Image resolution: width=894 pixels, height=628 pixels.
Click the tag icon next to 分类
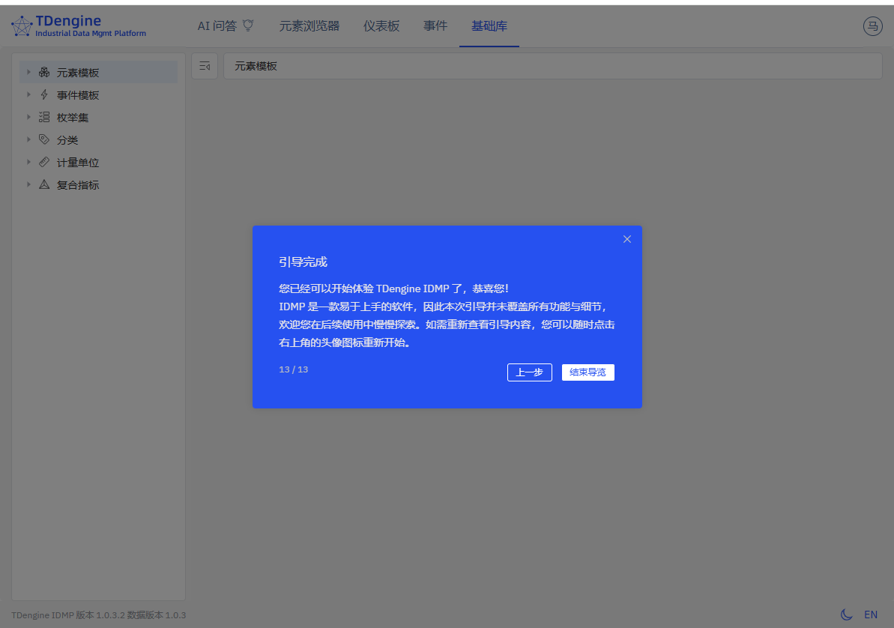point(43,139)
